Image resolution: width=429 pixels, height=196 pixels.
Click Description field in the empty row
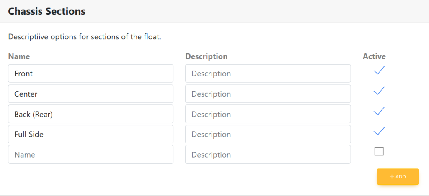pyautogui.click(x=268, y=155)
